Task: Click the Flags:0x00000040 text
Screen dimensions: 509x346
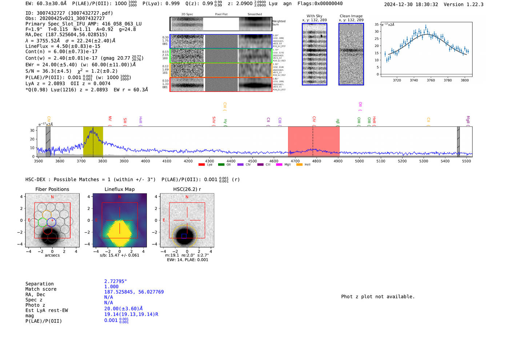Action: click(320, 4)
